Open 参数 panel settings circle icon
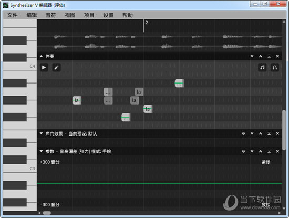 pyautogui.click(x=243, y=151)
